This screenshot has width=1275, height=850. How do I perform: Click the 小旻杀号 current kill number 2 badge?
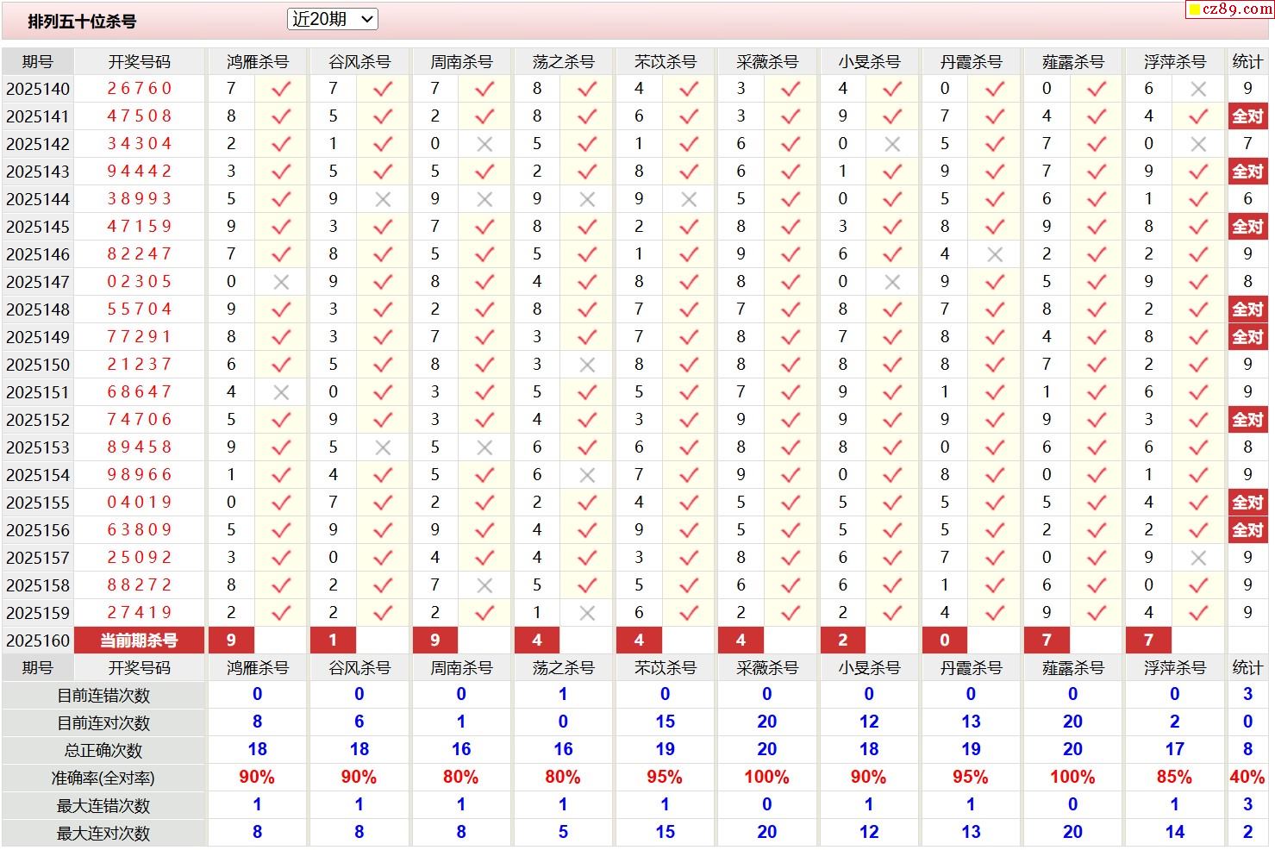coord(843,641)
